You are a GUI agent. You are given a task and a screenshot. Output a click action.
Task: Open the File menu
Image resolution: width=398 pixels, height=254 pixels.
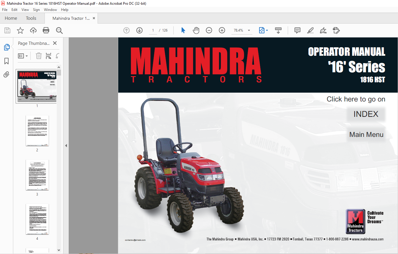click(5, 10)
